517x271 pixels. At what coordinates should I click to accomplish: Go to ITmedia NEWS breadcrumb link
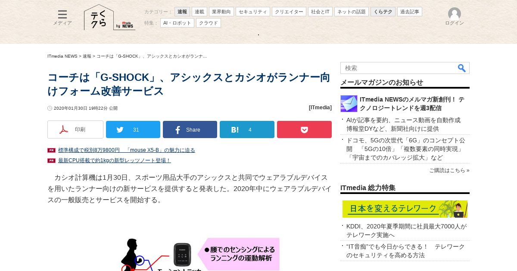click(x=62, y=56)
